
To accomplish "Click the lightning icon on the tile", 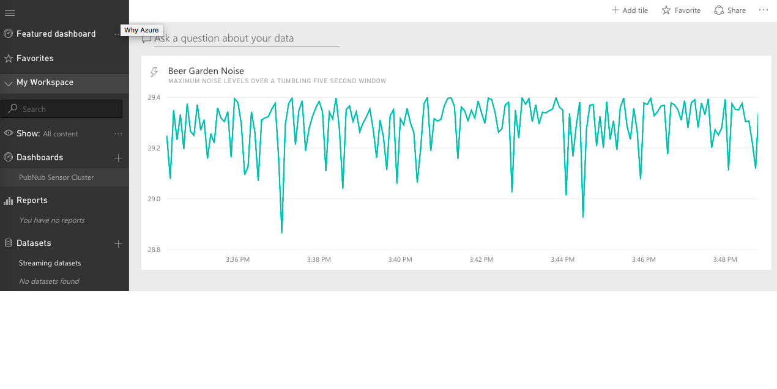I will (154, 72).
